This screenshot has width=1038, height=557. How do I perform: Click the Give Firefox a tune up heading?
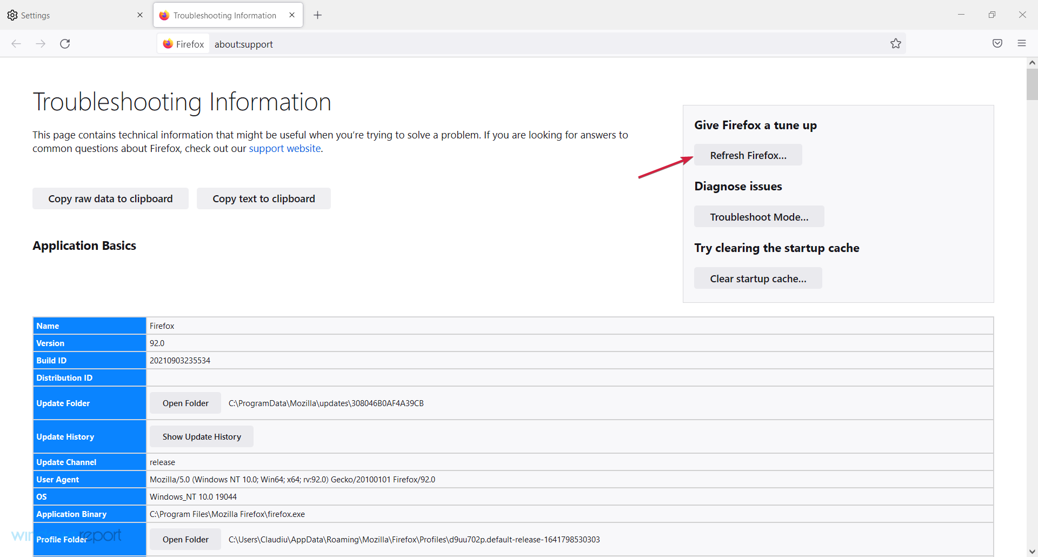[755, 125]
